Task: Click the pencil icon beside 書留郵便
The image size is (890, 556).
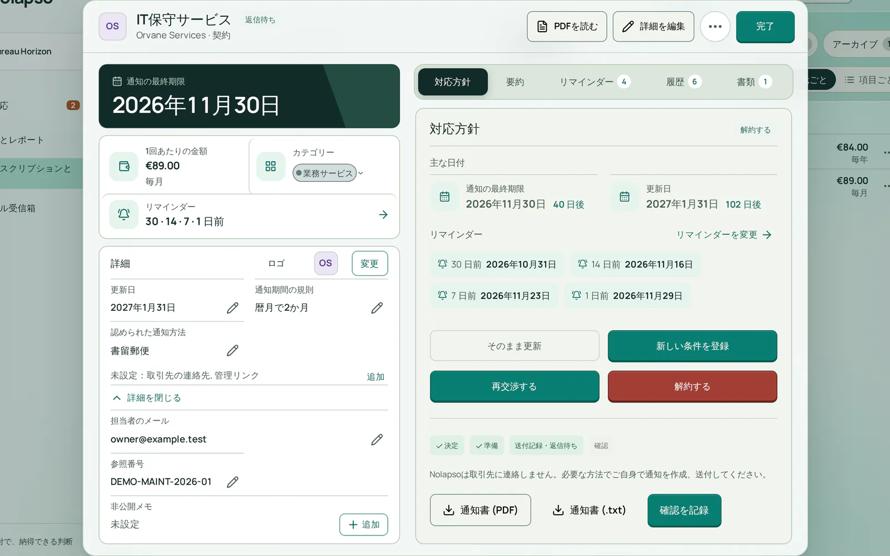Action: (x=233, y=350)
